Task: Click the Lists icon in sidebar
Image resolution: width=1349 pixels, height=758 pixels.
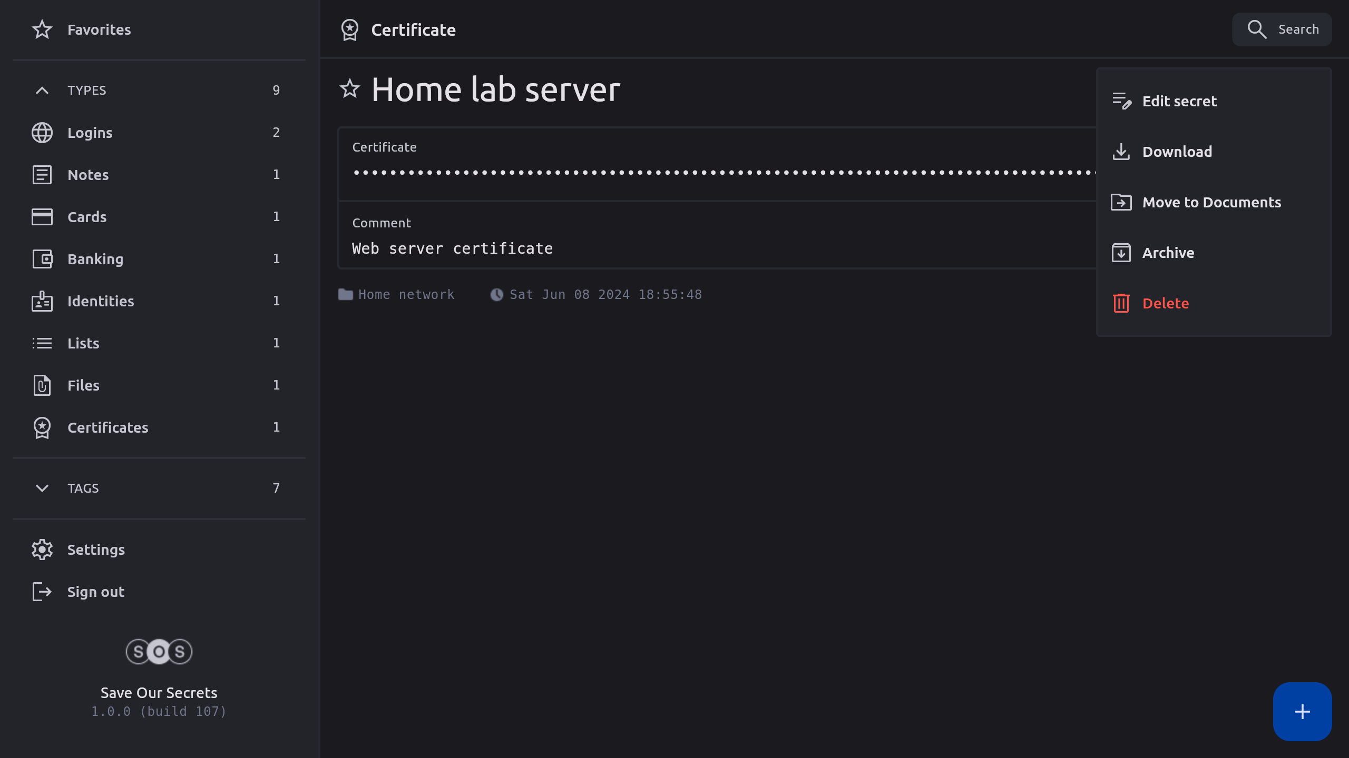Action: (x=42, y=343)
